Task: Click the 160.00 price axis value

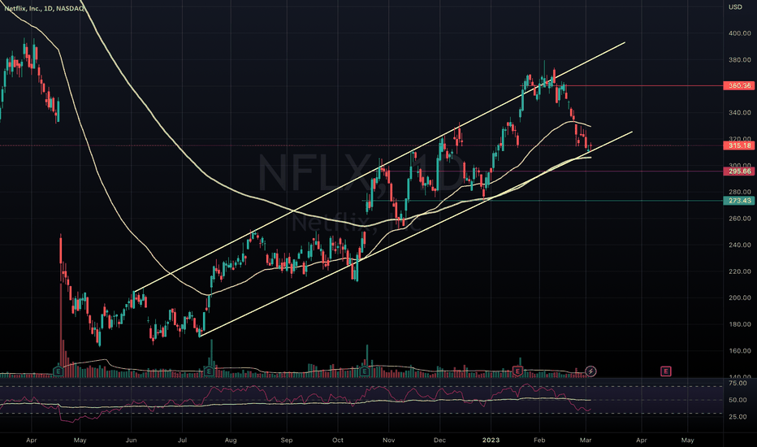Action: tap(740, 351)
